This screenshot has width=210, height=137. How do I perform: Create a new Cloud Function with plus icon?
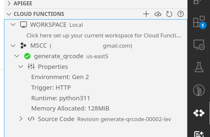tap(146, 14)
